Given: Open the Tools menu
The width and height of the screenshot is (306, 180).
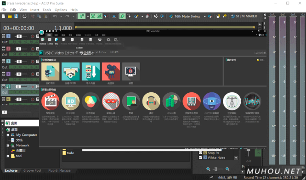Looking at the screenshot, I should click(x=47, y=10).
